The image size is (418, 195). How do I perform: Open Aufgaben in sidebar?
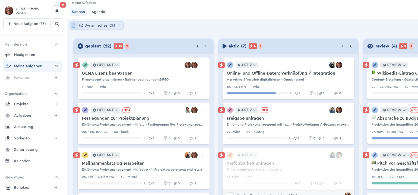pyautogui.click(x=23, y=116)
